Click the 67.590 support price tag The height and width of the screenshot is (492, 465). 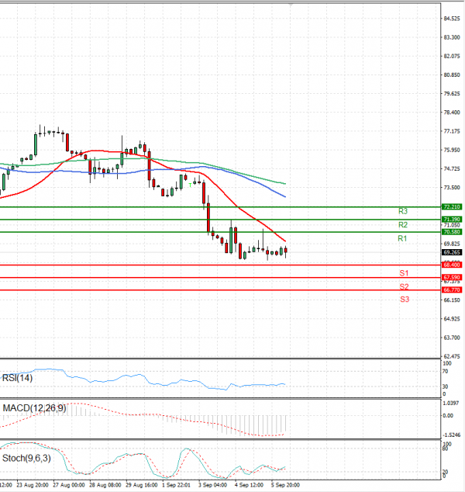(452, 277)
